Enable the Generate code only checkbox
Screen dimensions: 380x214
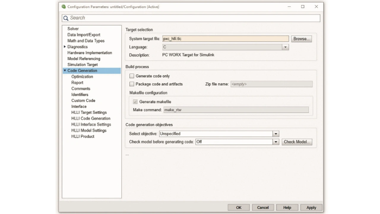click(x=132, y=76)
